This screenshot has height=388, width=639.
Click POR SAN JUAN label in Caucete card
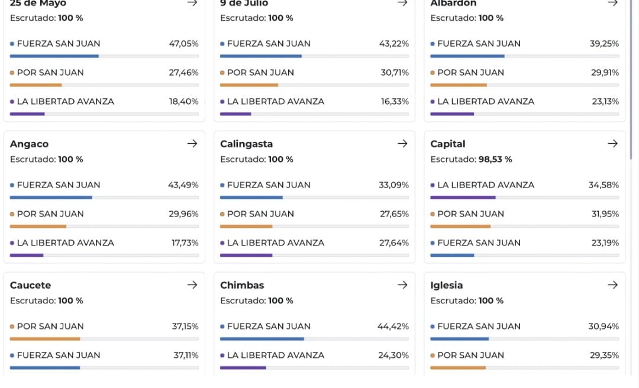pos(50,326)
